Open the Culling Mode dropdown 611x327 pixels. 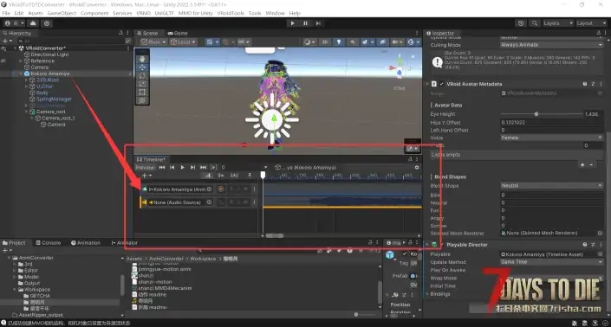551,45
